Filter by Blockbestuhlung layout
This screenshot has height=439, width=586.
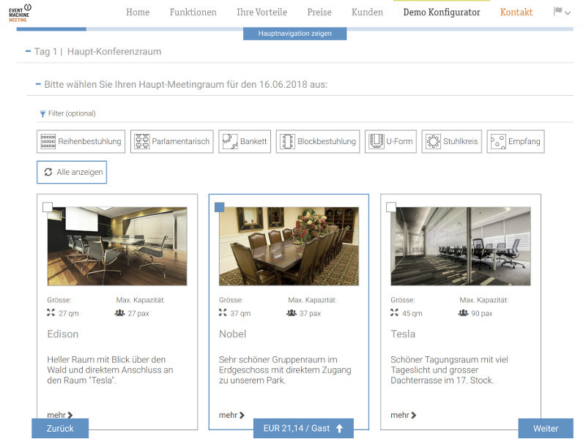(318, 141)
